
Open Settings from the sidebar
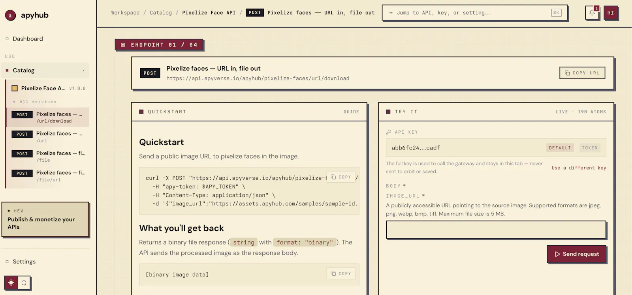[24, 261]
